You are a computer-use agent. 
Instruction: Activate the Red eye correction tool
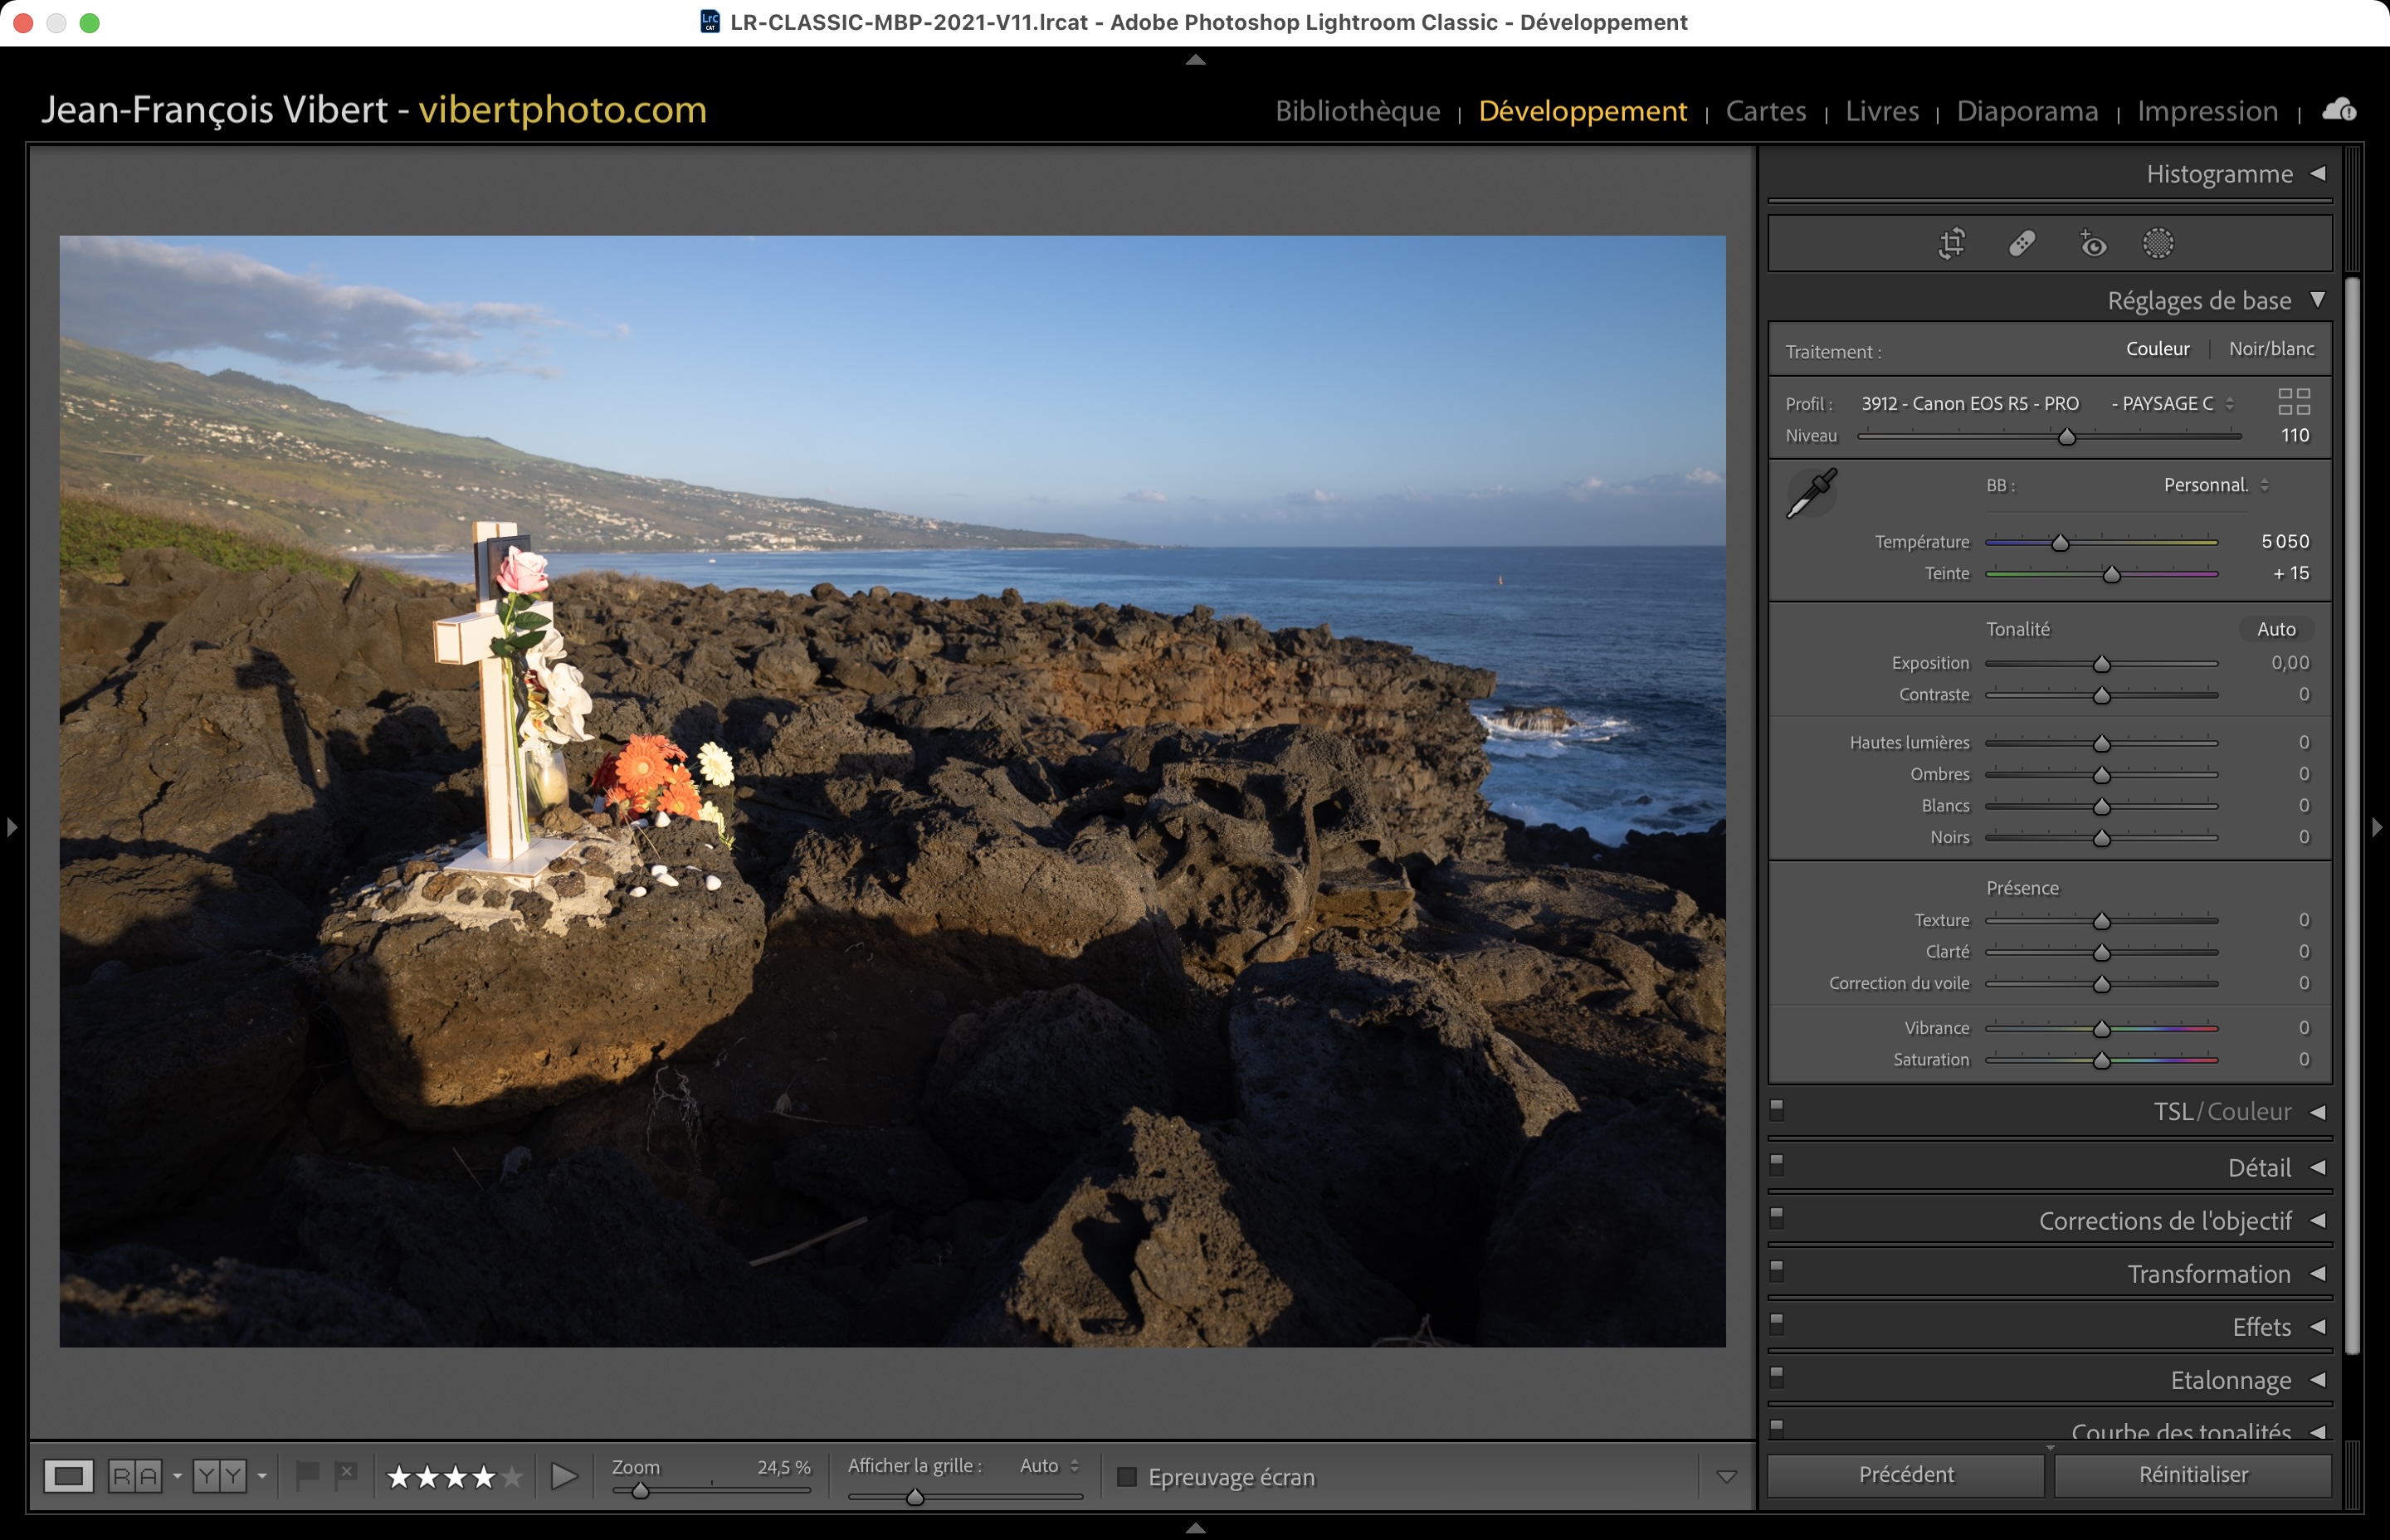click(x=2092, y=243)
